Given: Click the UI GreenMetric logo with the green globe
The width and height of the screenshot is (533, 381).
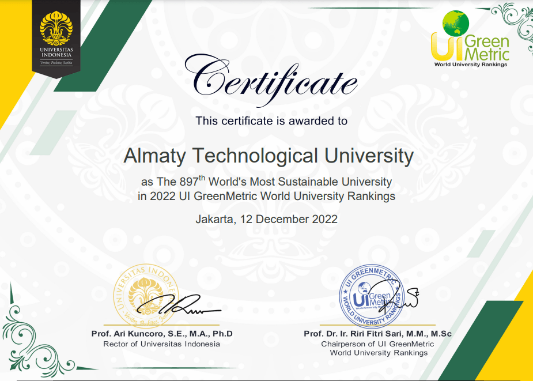Looking at the screenshot, I should tap(470, 39).
